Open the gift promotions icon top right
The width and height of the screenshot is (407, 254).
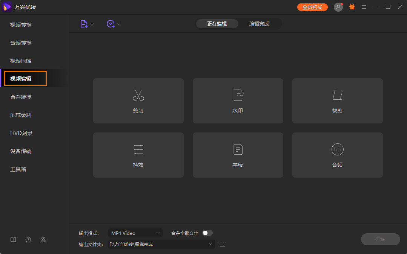[352, 7]
